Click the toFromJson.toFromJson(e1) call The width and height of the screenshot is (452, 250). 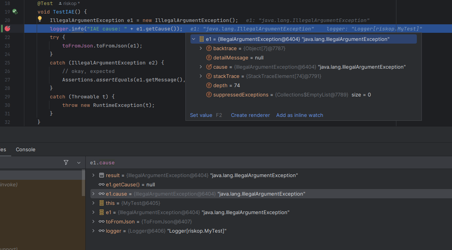(102, 46)
